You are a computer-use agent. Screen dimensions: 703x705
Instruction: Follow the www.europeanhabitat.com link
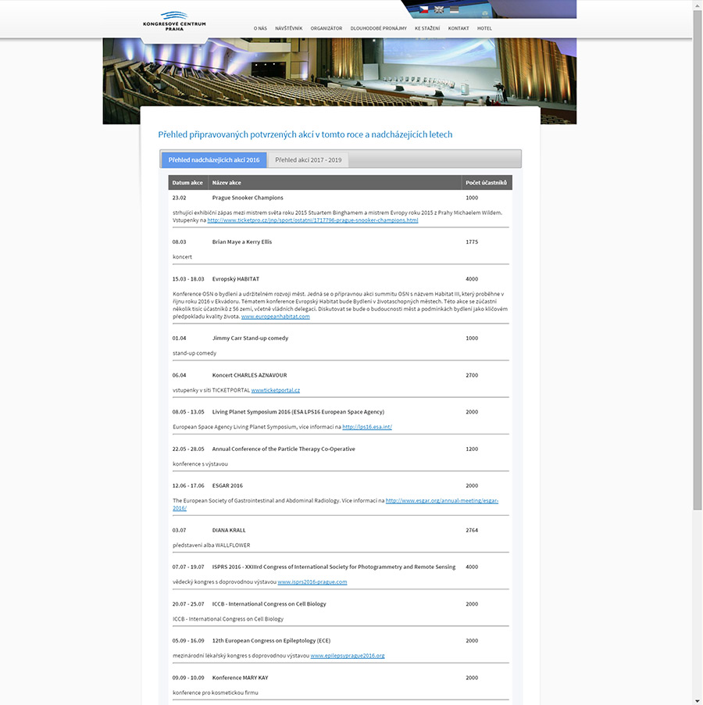click(276, 317)
